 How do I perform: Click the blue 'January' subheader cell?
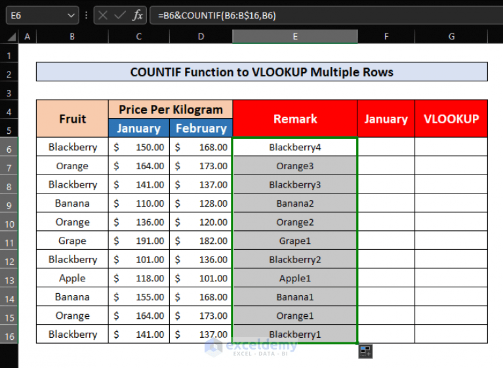point(138,128)
